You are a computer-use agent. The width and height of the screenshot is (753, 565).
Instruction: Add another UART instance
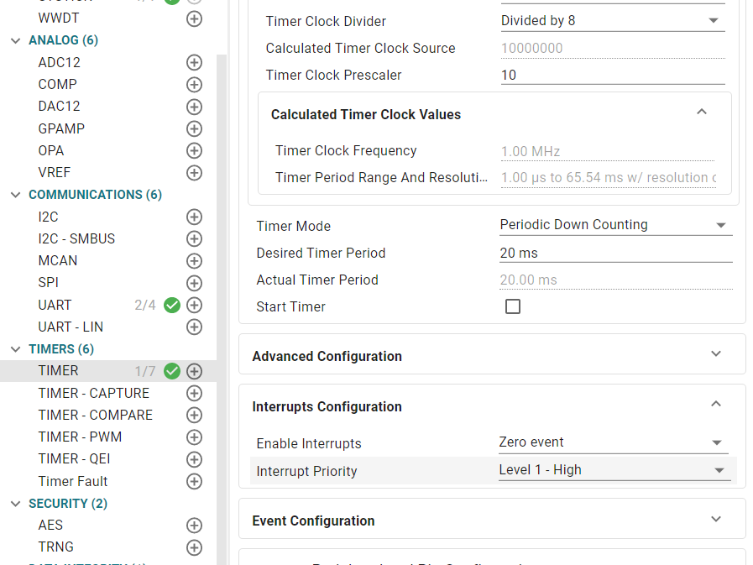pos(194,305)
